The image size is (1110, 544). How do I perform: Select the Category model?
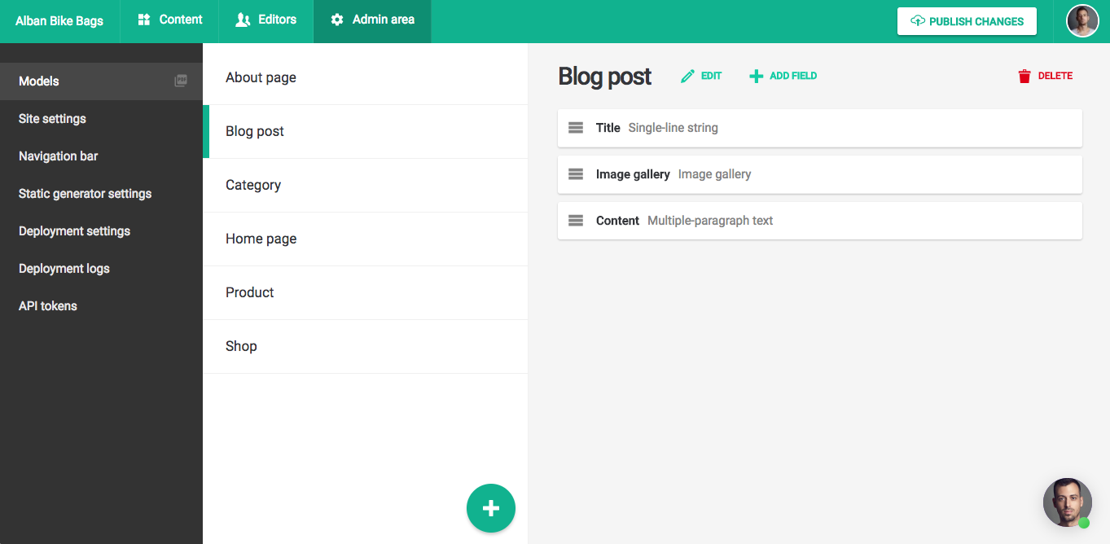[365, 185]
